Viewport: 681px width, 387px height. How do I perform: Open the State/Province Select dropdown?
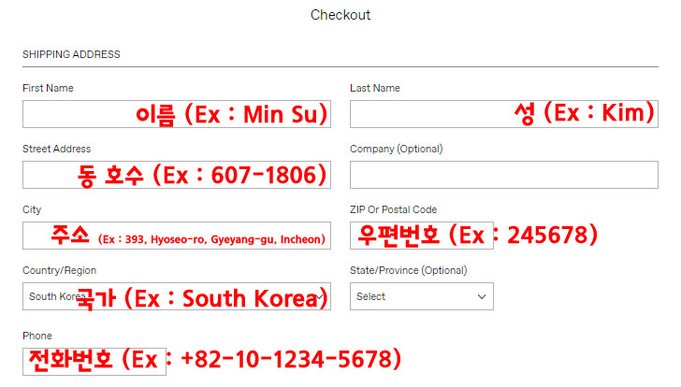(x=422, y=296)
